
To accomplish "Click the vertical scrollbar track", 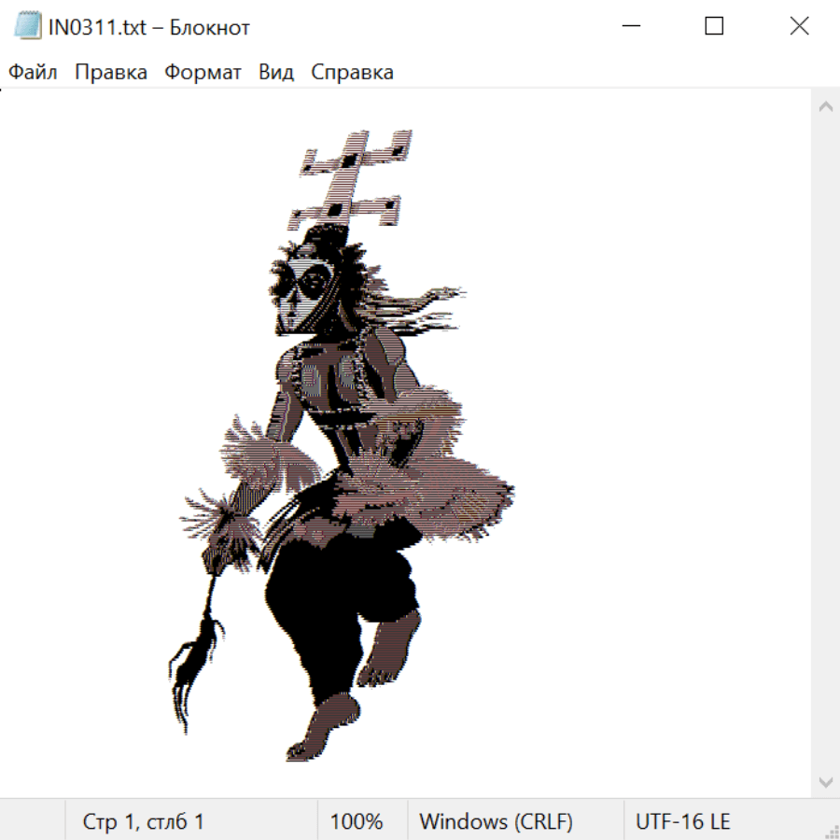I will tap(825, 443).
